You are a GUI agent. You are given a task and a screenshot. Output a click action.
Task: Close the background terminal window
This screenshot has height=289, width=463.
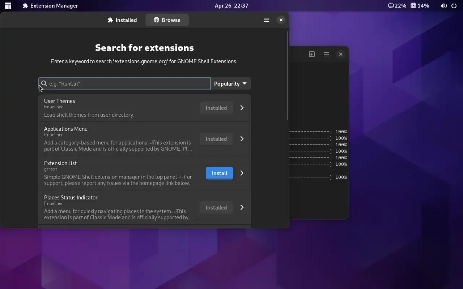340,54
